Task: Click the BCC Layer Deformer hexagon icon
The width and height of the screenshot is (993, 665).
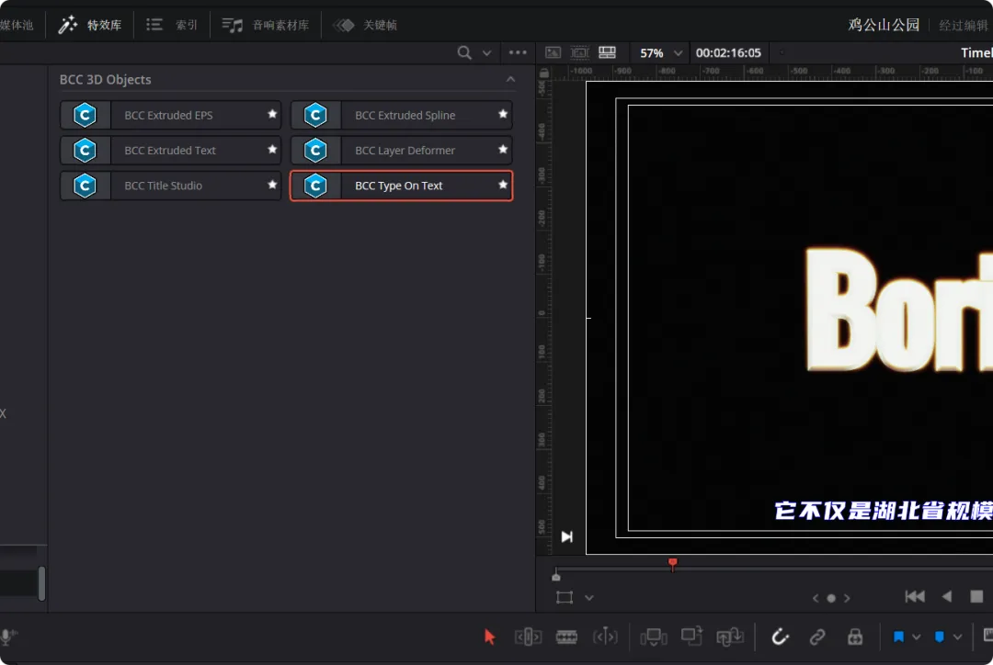Action: point(315,151)
